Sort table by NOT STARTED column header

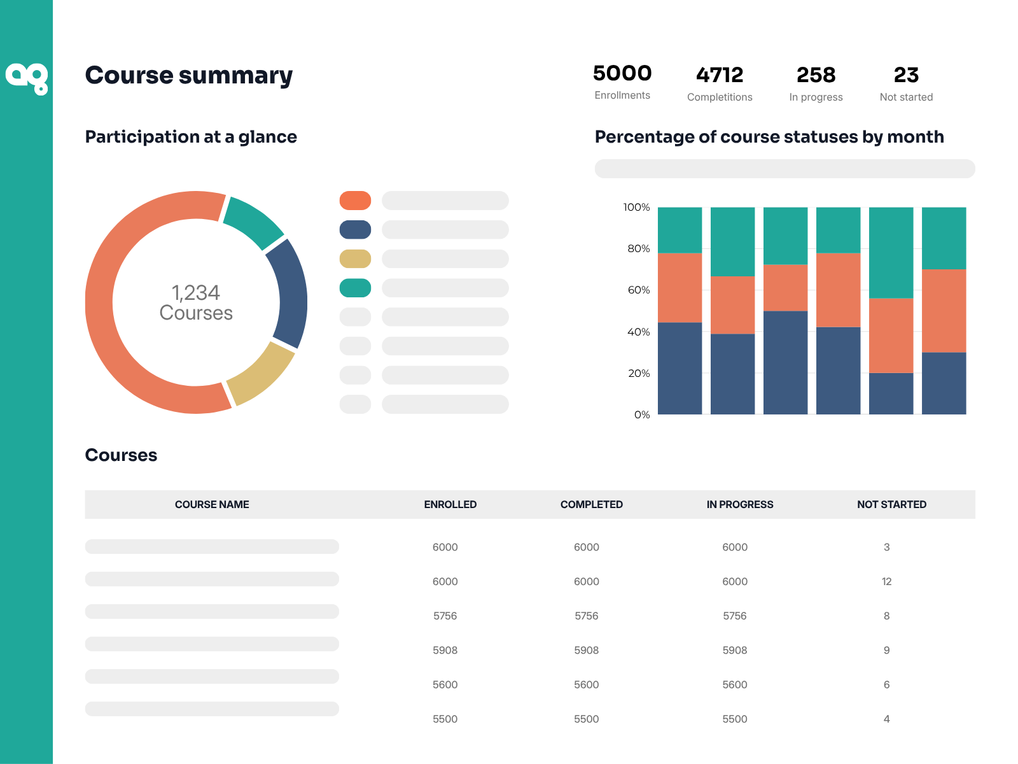[891, 504]
